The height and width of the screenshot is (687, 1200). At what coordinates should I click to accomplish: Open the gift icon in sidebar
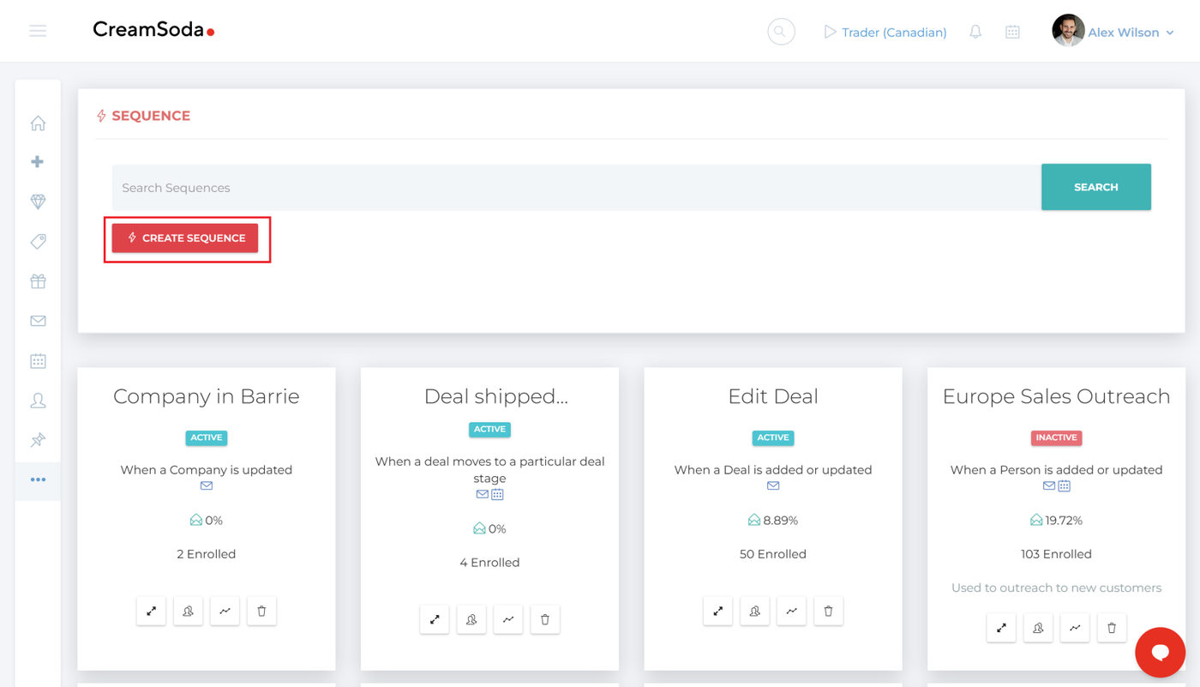(38, 281)
